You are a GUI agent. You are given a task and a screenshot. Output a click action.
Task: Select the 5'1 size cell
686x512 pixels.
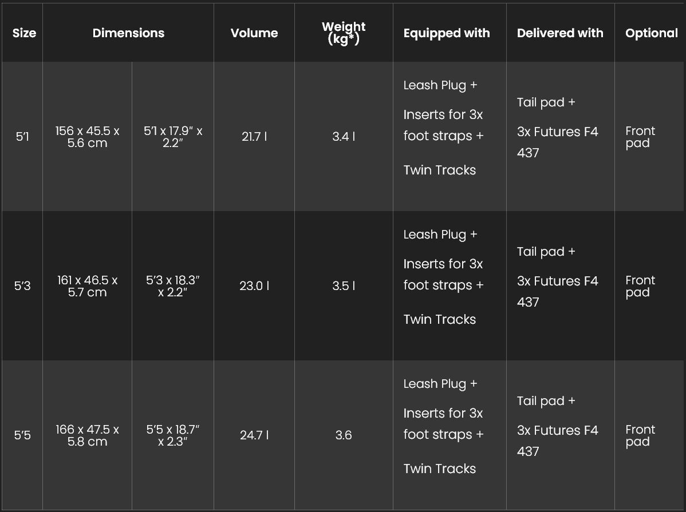[x=22, y=136]
